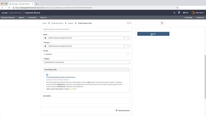Click in the Subject input field

point(87,62)
